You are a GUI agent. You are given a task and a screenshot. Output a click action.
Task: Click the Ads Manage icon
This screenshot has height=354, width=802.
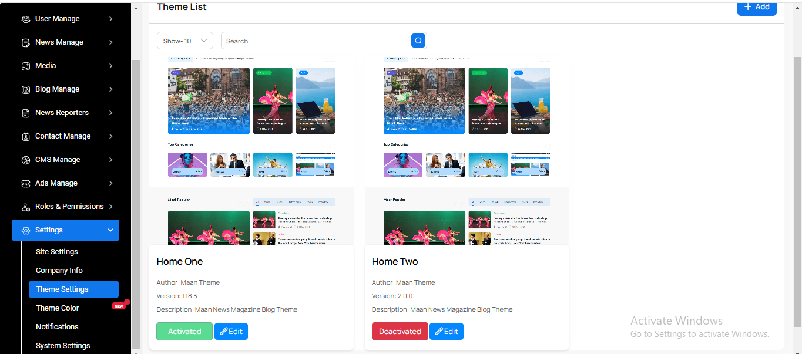point(25,183)
